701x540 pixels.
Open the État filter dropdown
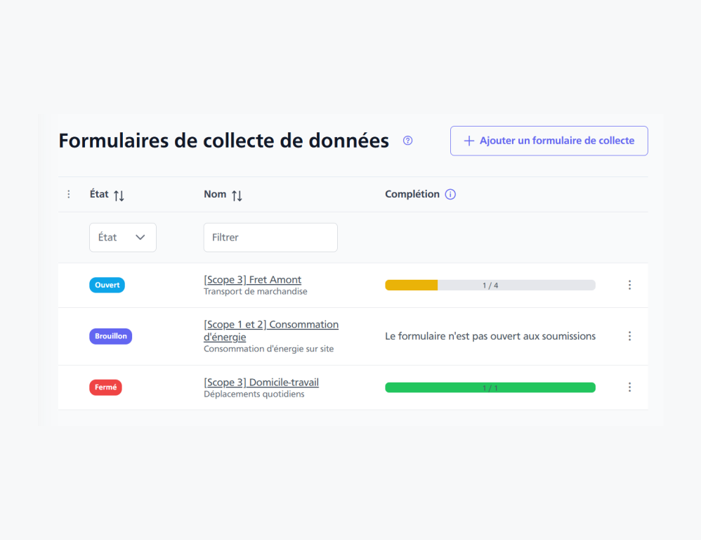point(123,238)
